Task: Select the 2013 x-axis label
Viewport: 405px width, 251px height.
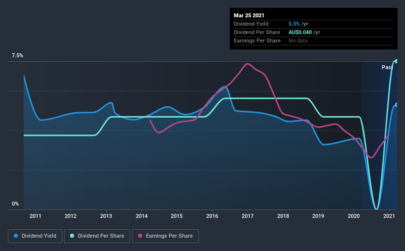Action: (x=106, y=216)
